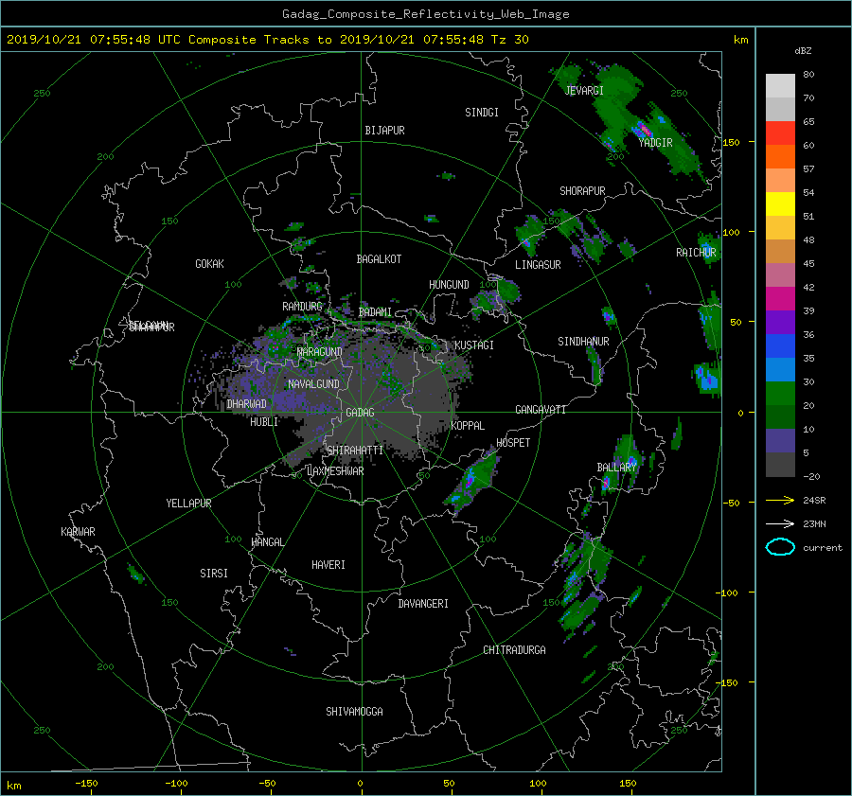Click the GANGAVATI city label

(541, 410)
